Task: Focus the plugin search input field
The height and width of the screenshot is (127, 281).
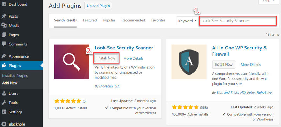Action: (x=238, y=21)
